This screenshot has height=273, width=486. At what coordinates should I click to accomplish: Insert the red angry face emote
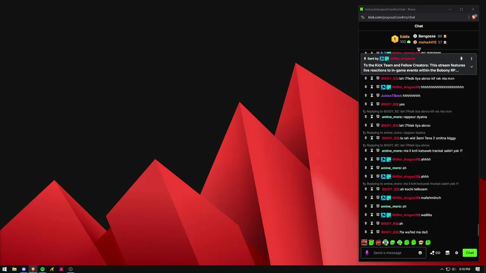pos(378,243)
